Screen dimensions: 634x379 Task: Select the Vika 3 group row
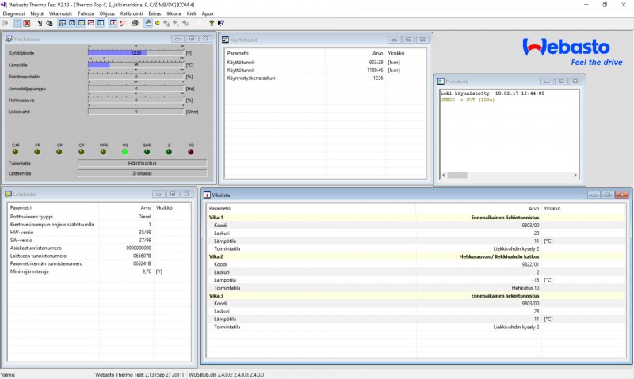pyautogui.click(x=216, y=295)
